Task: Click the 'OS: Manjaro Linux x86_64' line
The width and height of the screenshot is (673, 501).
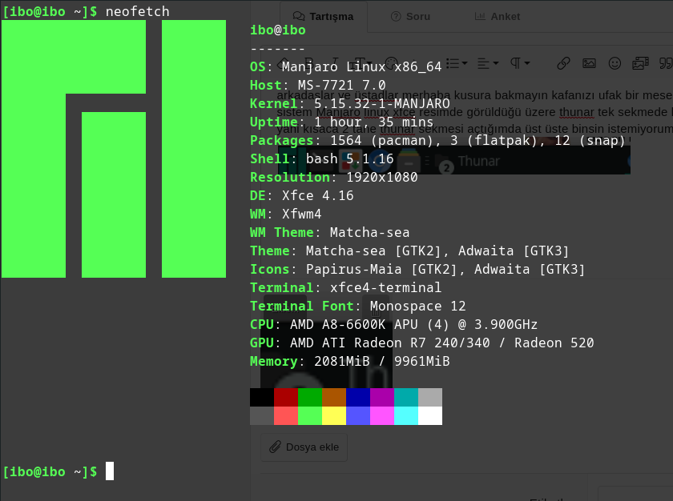Action: [345, 67]
